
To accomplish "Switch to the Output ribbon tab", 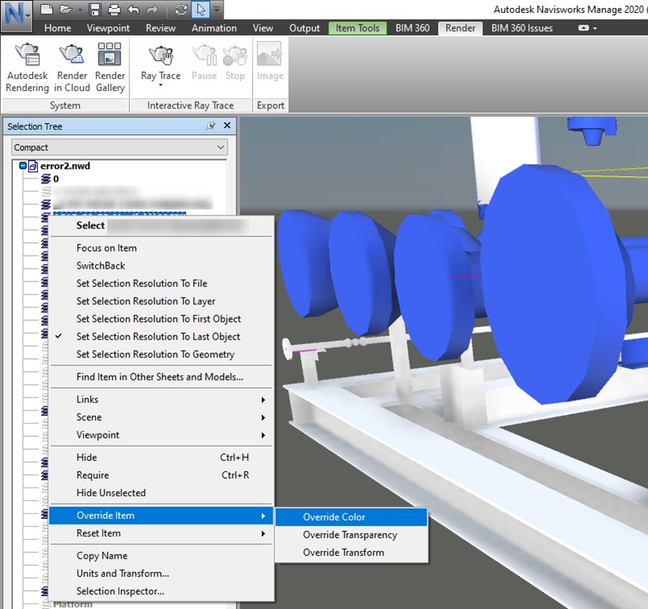I will (304, 28).
